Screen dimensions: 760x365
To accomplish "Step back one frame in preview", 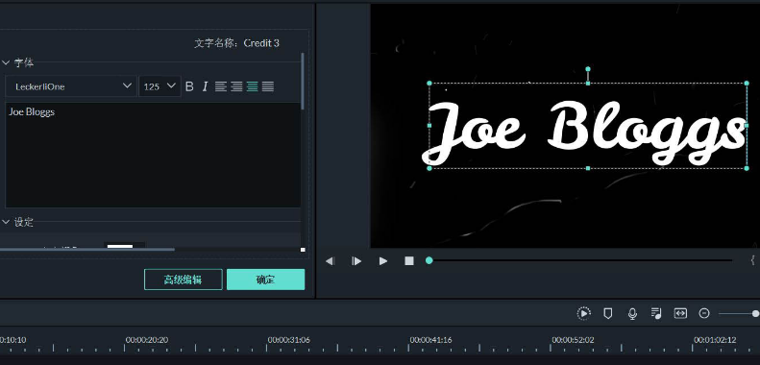I will click(331, 261).
